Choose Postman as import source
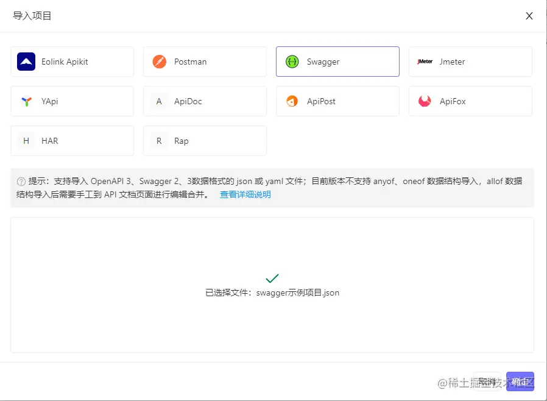This screenshot has width=547, height=401. point(205,62)
